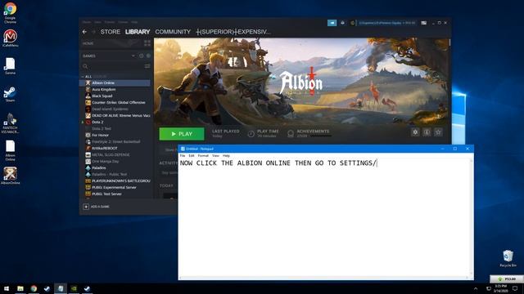524x294 pixels.
Task: Select Aura Kingdom in game list
Action: [x=115, y=89]
